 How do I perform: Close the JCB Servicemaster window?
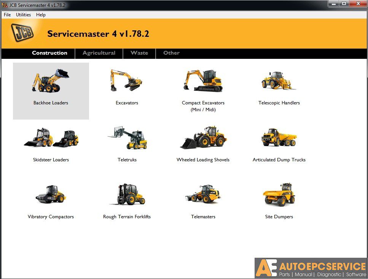[x=358, y=3]
